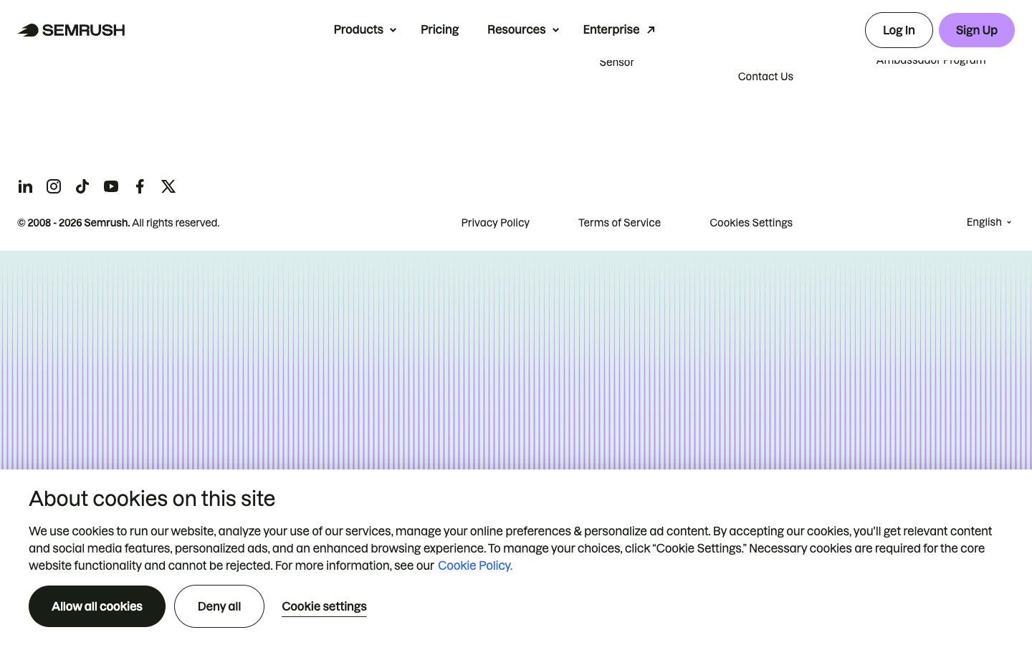Open the X (Twitter) social icon
The height and width of the screenshot is (645, 1032).
click(168, 186)
